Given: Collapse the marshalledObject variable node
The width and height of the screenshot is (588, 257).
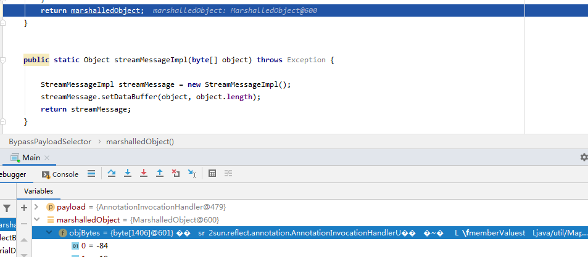Looking at the screenshot, I should 36,220.
